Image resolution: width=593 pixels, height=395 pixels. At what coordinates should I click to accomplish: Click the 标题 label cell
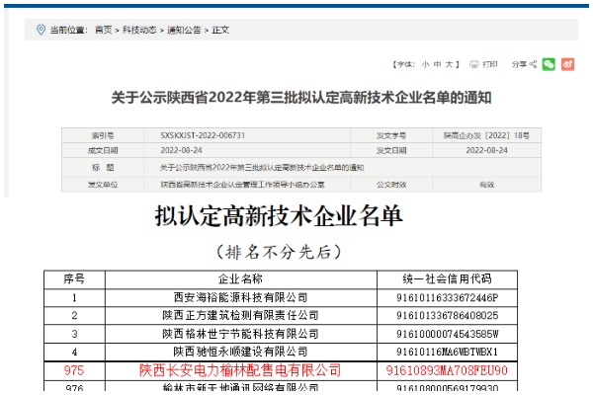point(103,168)
